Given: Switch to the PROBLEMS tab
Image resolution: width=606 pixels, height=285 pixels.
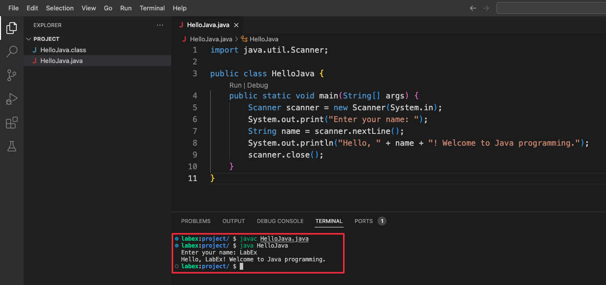Looking at the screenshot, I should (195, 221).
